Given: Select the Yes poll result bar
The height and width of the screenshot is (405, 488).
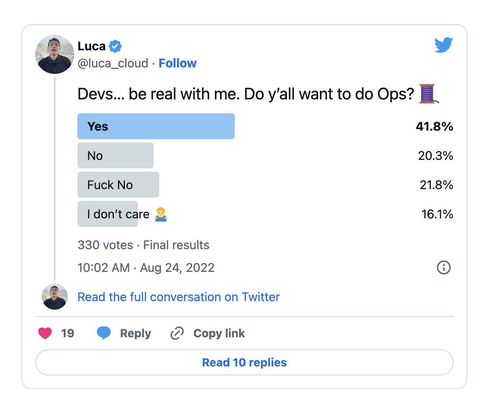Looking at the screenshot, I should click(156, 126).
